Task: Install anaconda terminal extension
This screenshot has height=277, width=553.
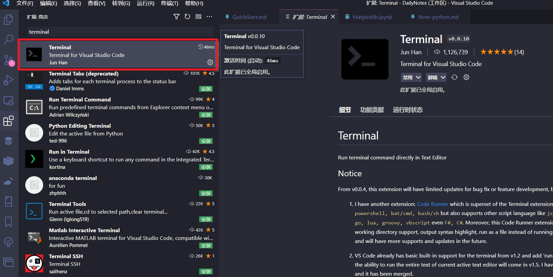Action: (x=206, y=193)
